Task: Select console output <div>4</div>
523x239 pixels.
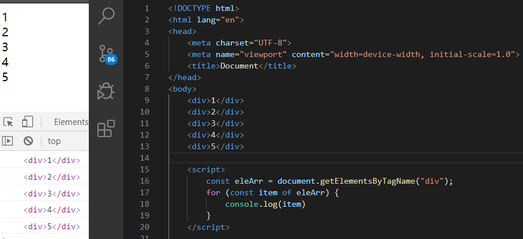Action: [x=52, y=210]
